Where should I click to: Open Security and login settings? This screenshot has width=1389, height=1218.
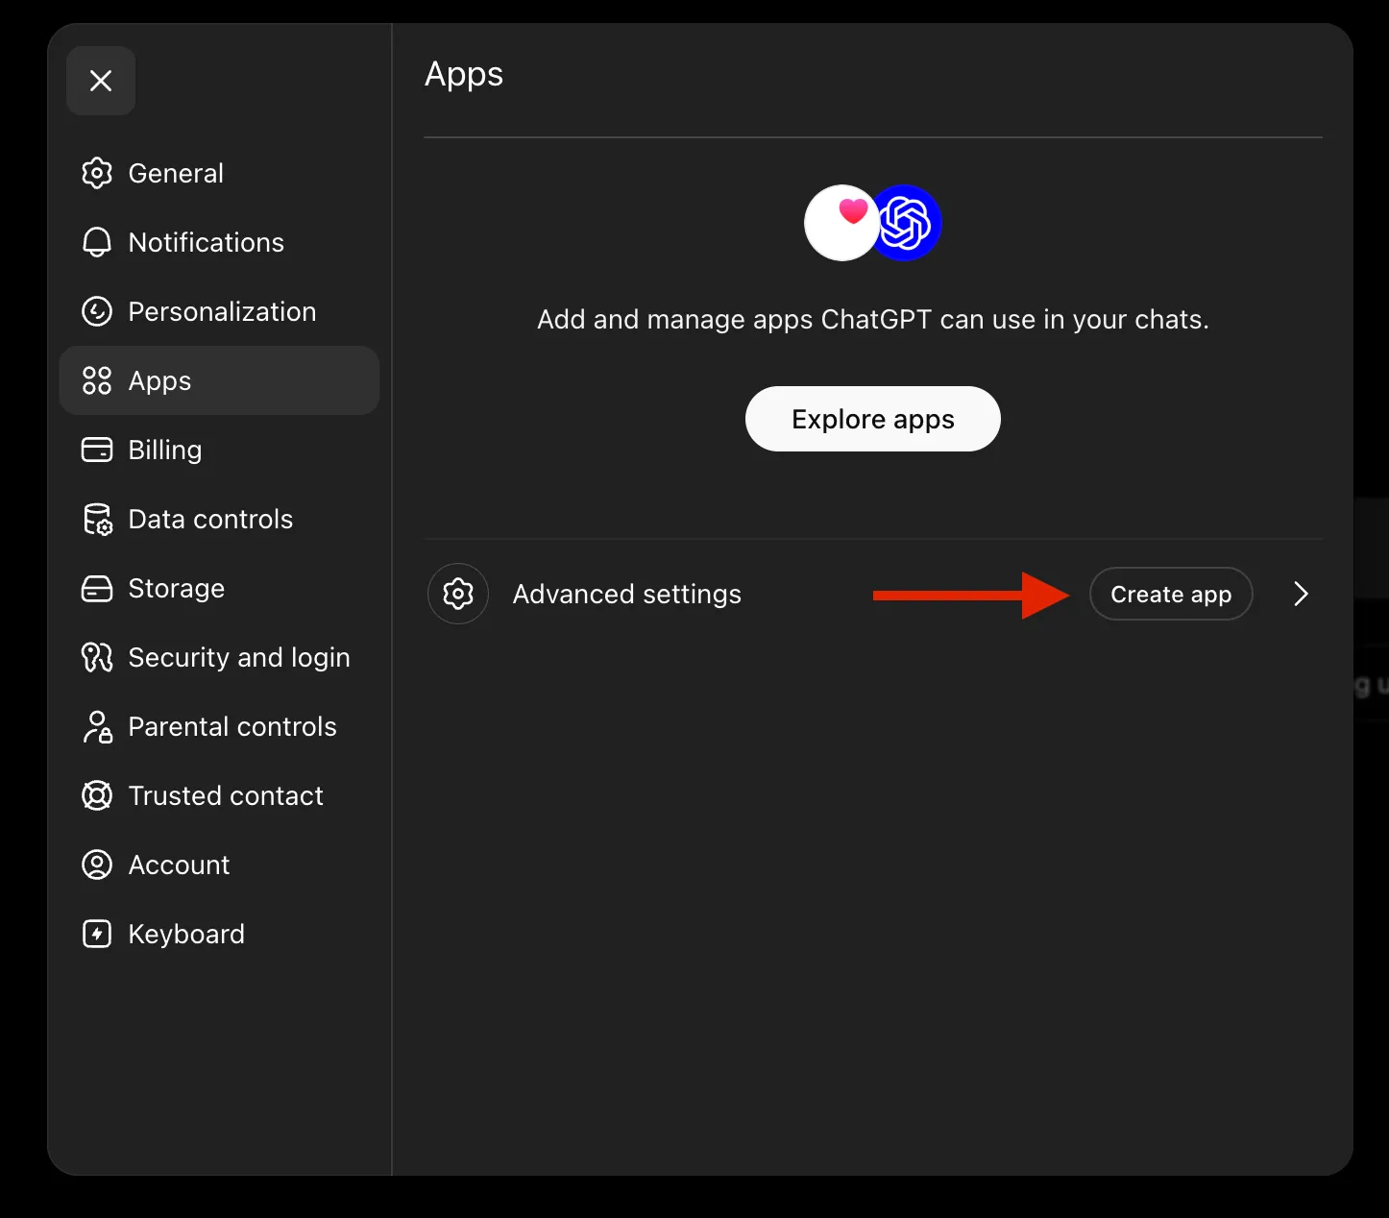coord(219,657)
